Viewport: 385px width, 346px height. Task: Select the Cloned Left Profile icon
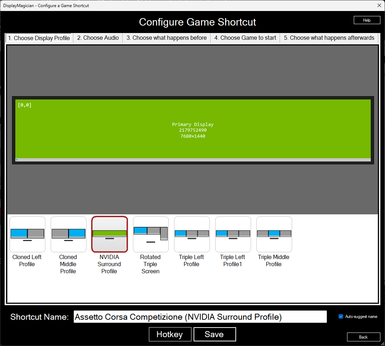pos(28,234)
